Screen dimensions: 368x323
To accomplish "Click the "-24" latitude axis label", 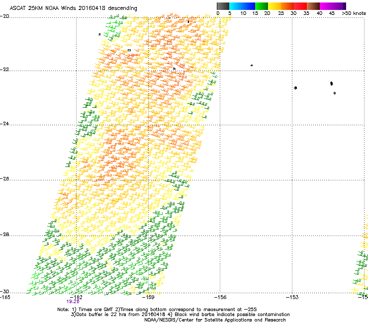I will pyautogui.click(x=4, y=124).
